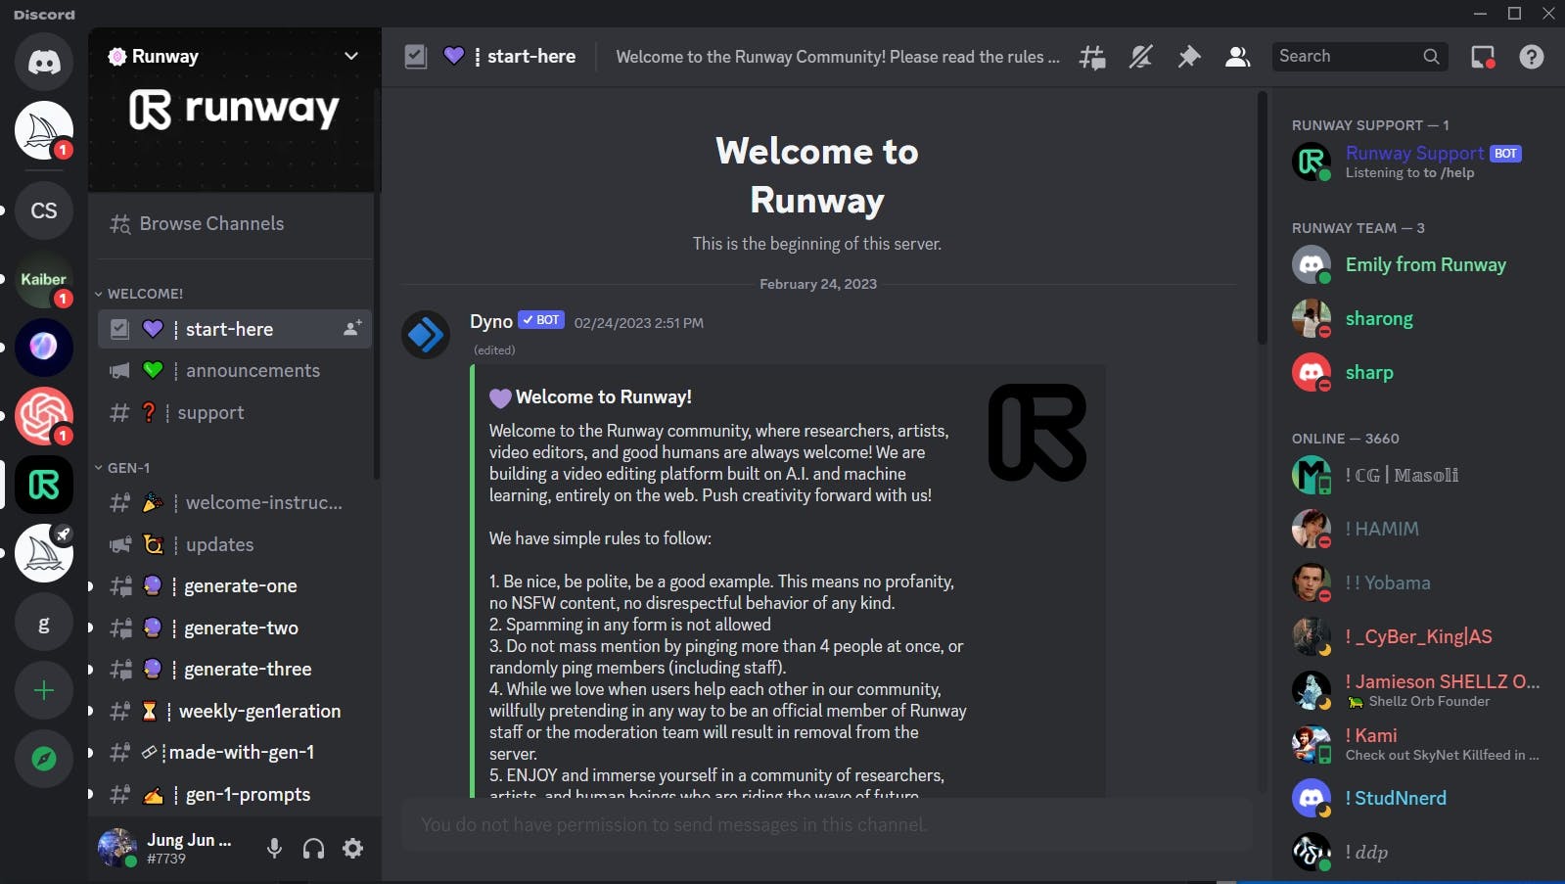Open the gen-1-prompts channel
This screenshot has height=884, width=1565.
coord(235,795)
